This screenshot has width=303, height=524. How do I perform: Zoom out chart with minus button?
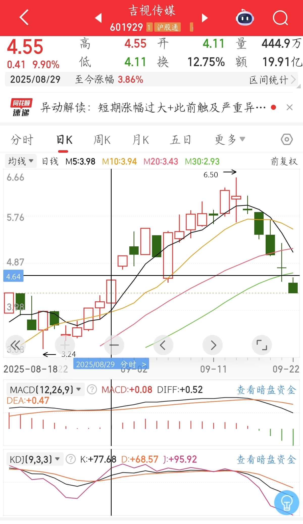tap(114, 345)
